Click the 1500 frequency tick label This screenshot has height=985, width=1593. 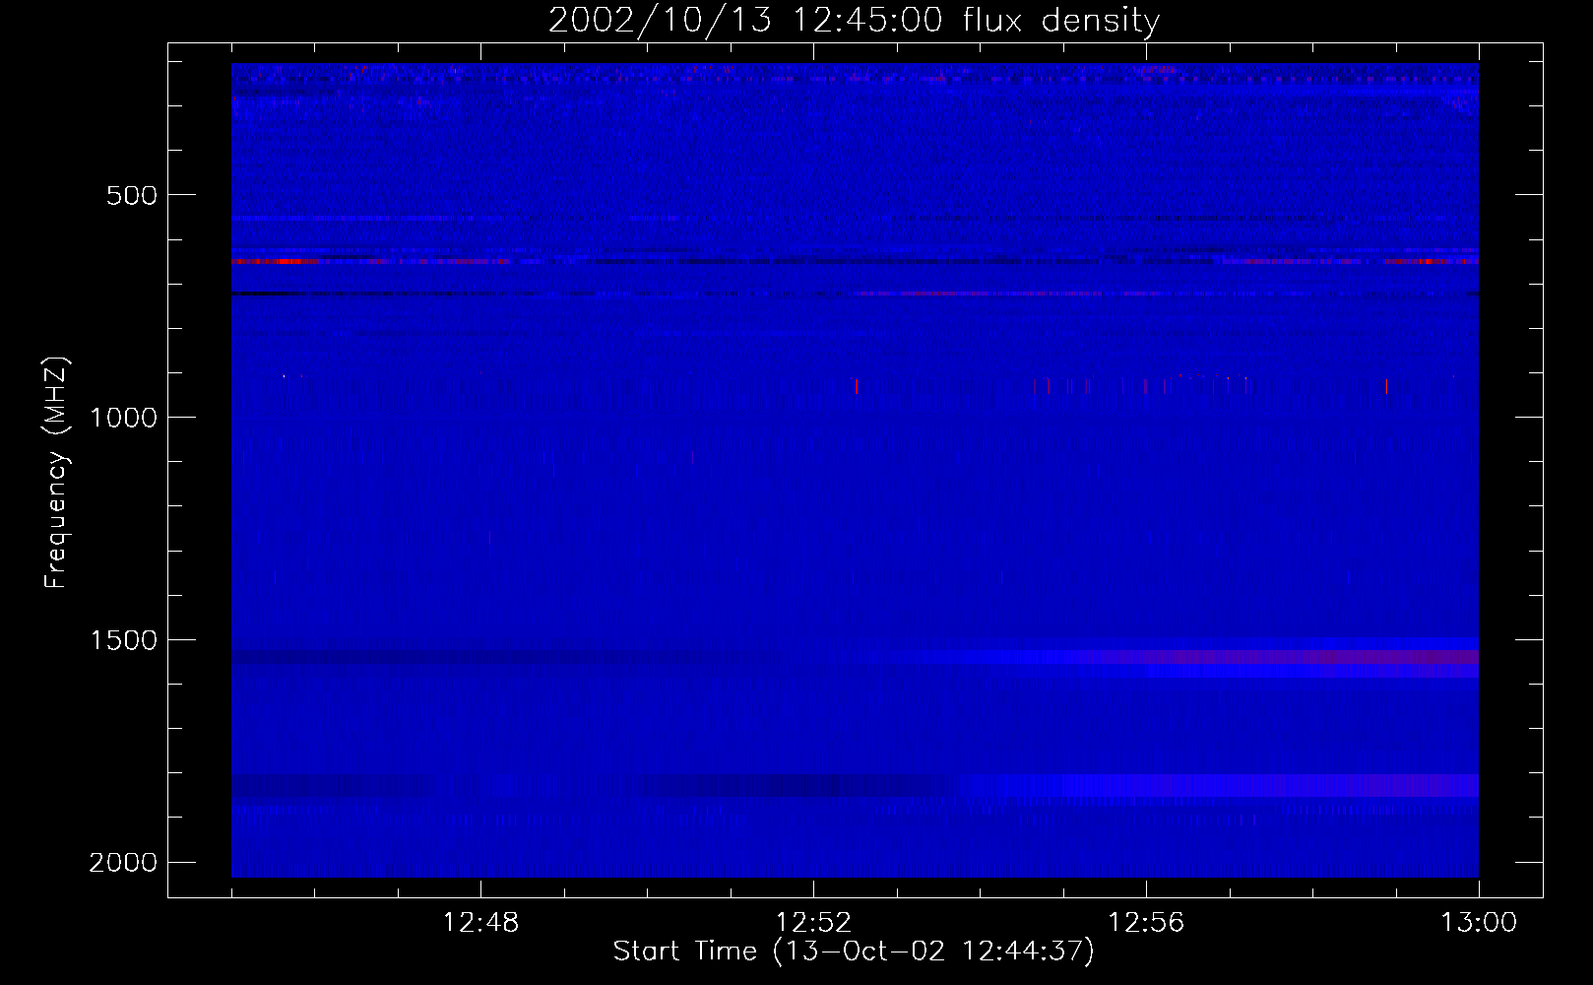[123, 640]
